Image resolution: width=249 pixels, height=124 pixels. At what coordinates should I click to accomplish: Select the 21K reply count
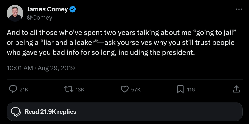pyautogui.click(x=24, y=90)
